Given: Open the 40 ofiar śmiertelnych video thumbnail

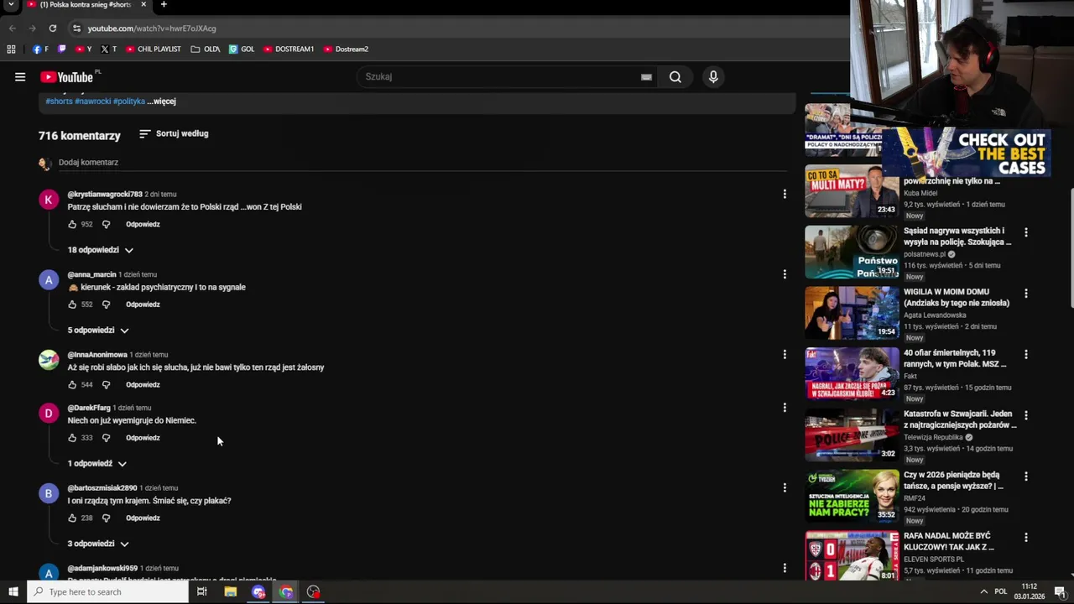Looking at the screenshot, I should point(852,374).
